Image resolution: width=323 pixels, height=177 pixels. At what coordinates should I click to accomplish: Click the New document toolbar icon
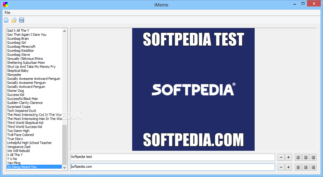point(6,20)
